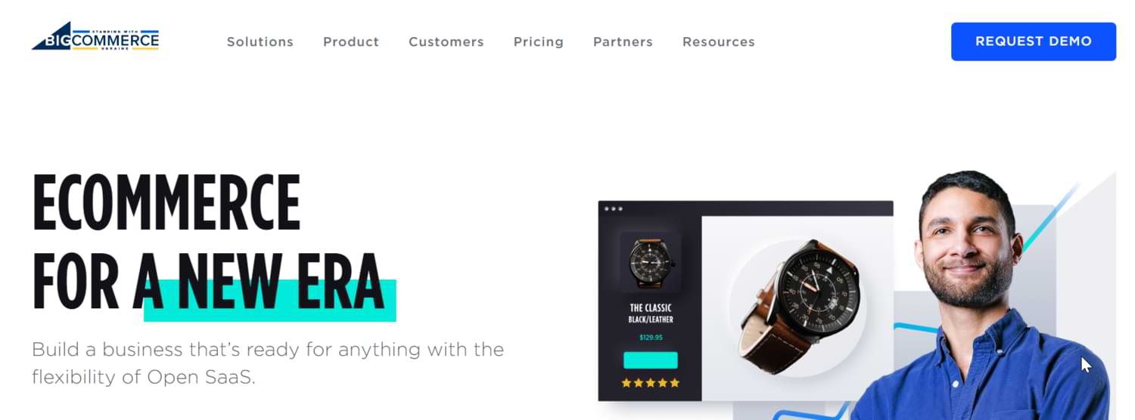Click the ECOMMERCE headline word
Viewport: 1135px width, 420px height.
pos(166,202)
